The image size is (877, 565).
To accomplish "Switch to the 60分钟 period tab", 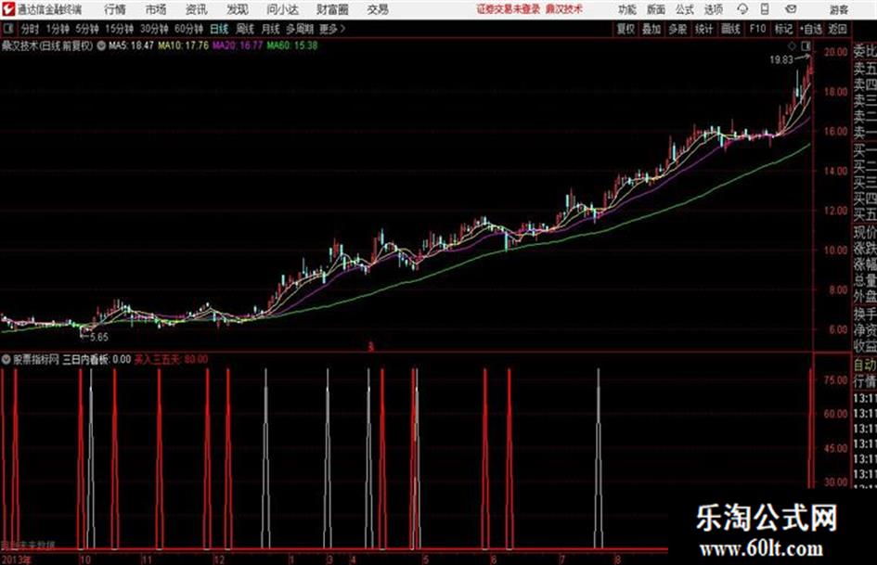I will (189, 29).
